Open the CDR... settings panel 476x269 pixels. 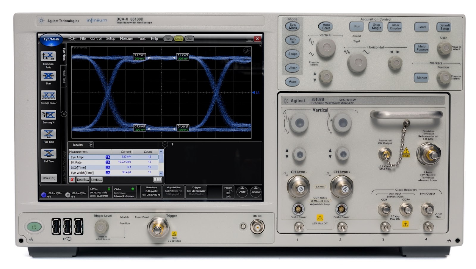[100, 192]
